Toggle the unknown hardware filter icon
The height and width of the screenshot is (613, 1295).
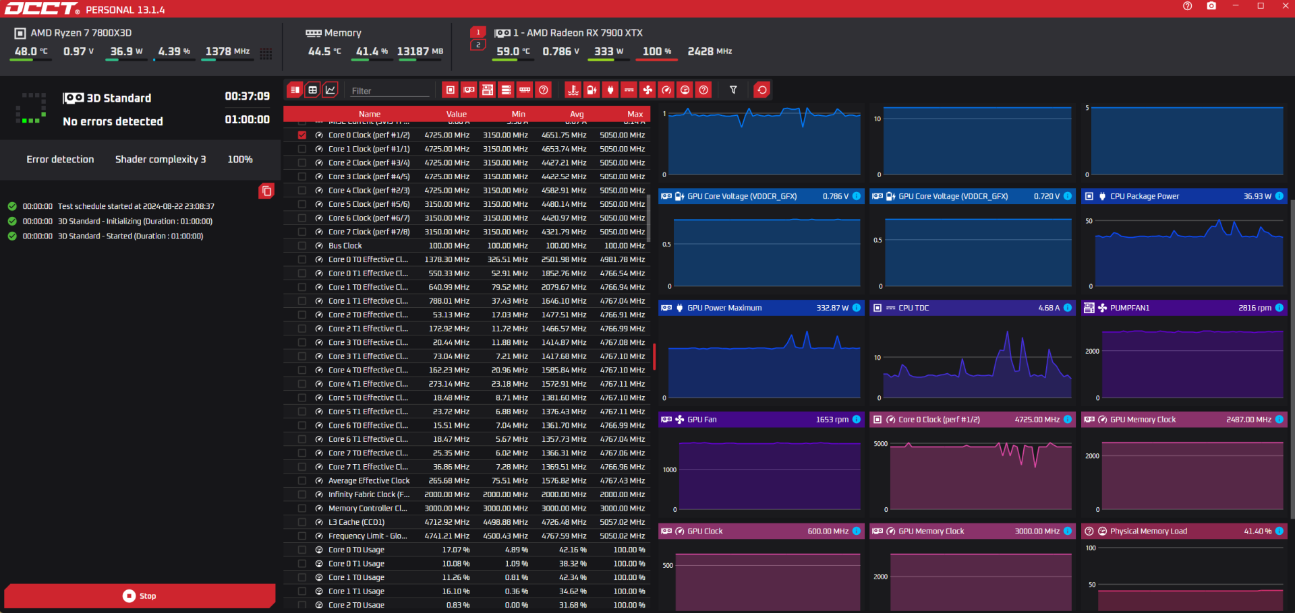click(x=544, y=90)
